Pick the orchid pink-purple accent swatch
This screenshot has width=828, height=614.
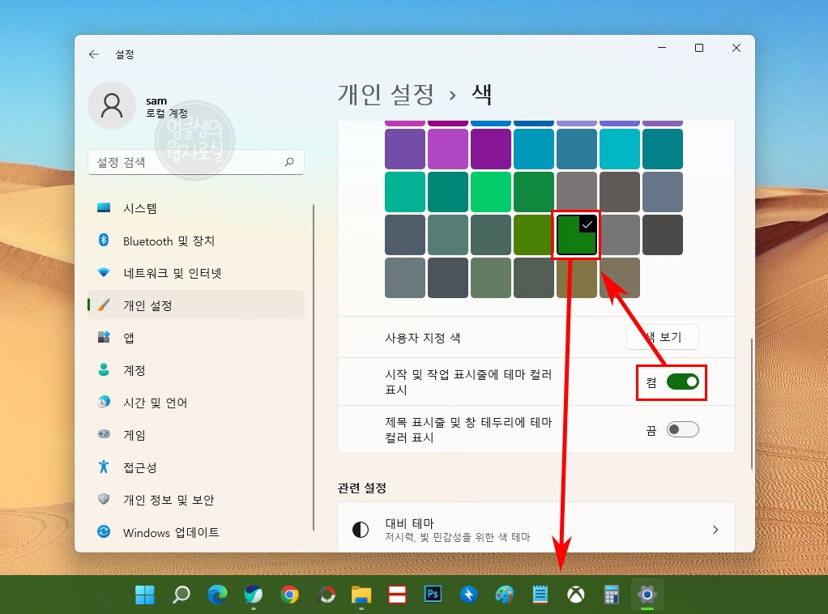point(448,149)
